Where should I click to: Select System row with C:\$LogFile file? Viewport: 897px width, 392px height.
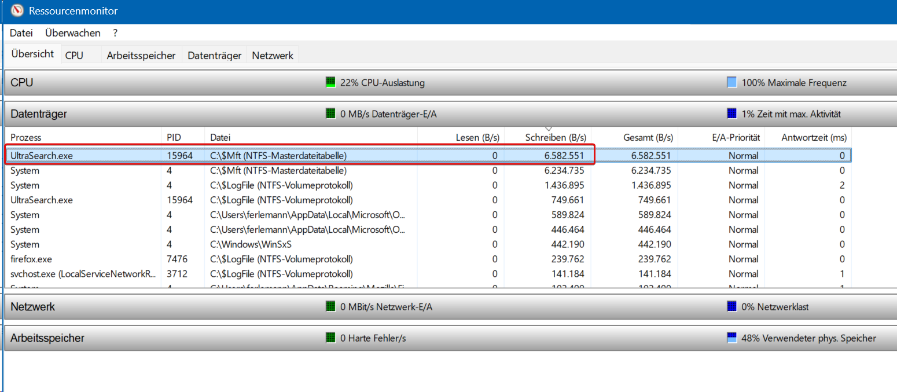(x=428, y=185)
